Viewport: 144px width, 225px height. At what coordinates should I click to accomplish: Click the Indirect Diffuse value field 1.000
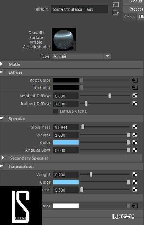66,104
